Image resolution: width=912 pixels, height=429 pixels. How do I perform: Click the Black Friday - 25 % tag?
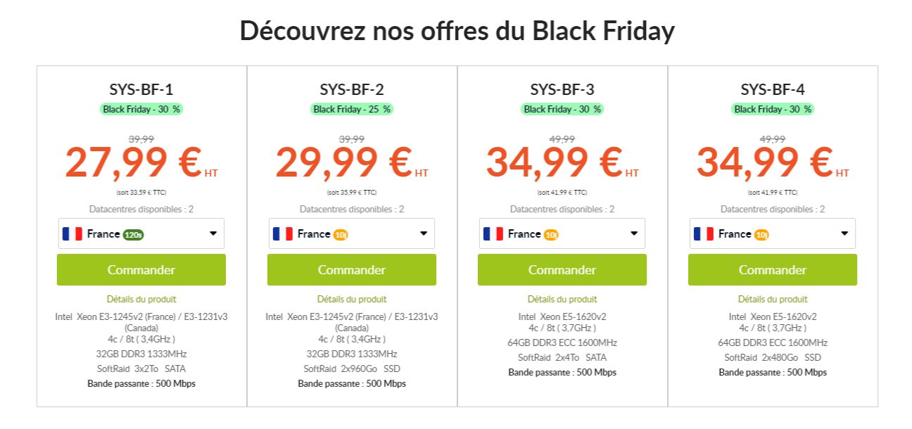click(x=352, y=109)
